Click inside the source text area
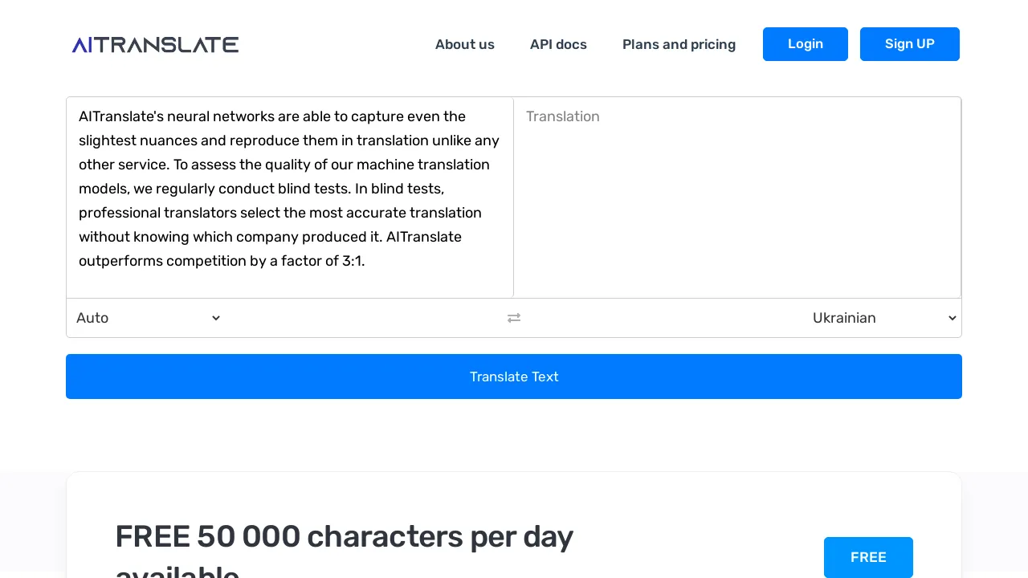Viewport: 1028px width, 578px height. (x=289, y=197)
